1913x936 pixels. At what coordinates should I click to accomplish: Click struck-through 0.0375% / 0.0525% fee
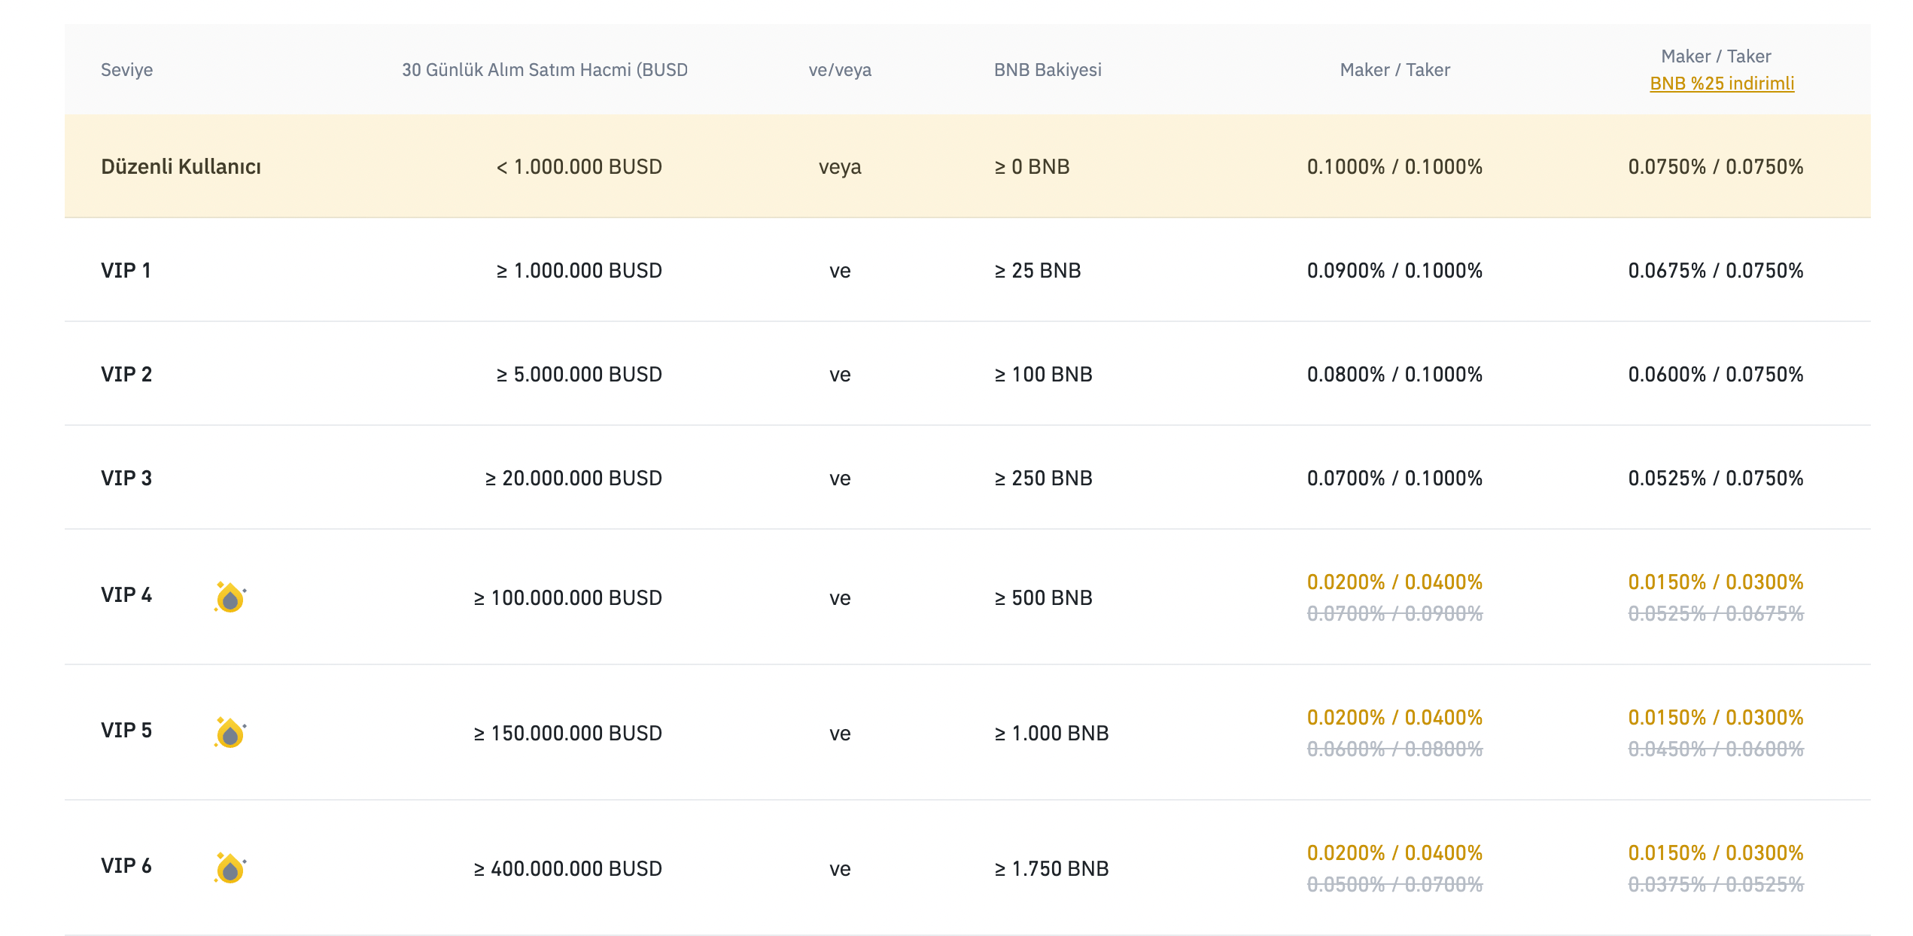[1715, 885]
